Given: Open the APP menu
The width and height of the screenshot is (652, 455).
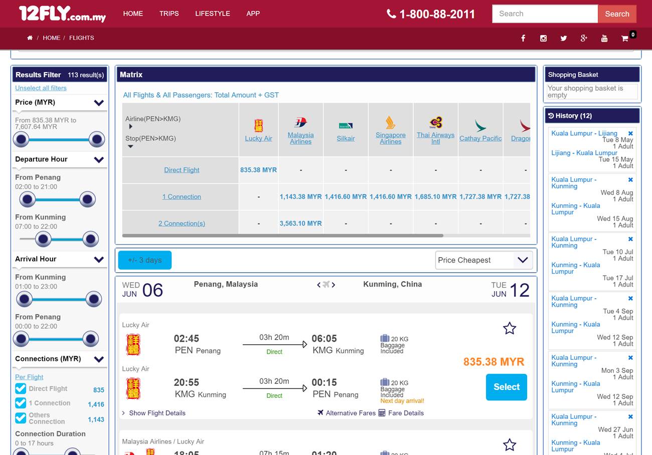Looking at the screenshot, I should coord(253,14).
